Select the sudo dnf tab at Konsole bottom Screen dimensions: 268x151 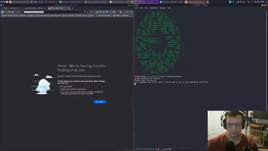point(166,149)
